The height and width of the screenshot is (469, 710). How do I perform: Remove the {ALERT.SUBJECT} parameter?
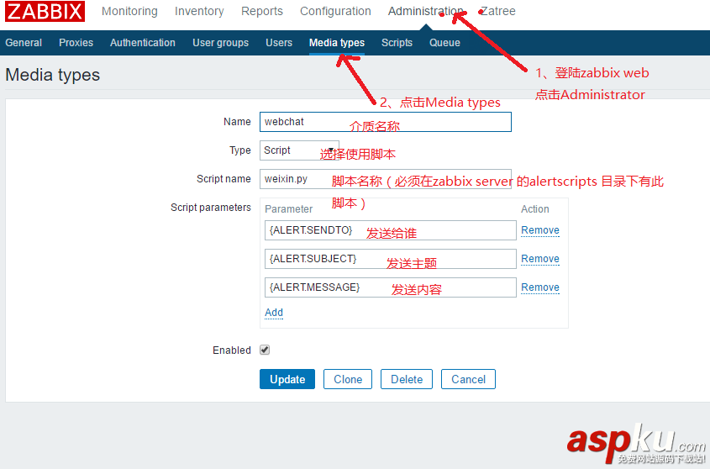click(540, 259)
